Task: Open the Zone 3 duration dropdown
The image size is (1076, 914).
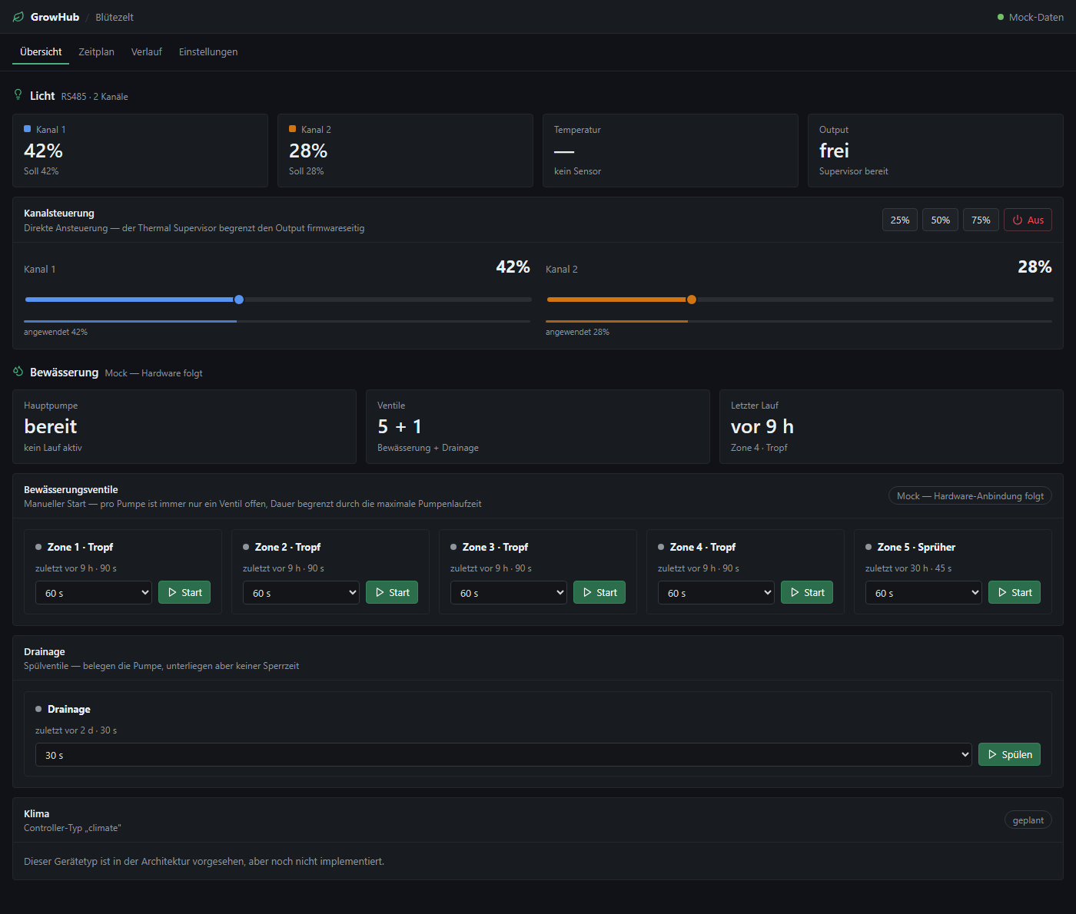Action: (x=509, y=593)
